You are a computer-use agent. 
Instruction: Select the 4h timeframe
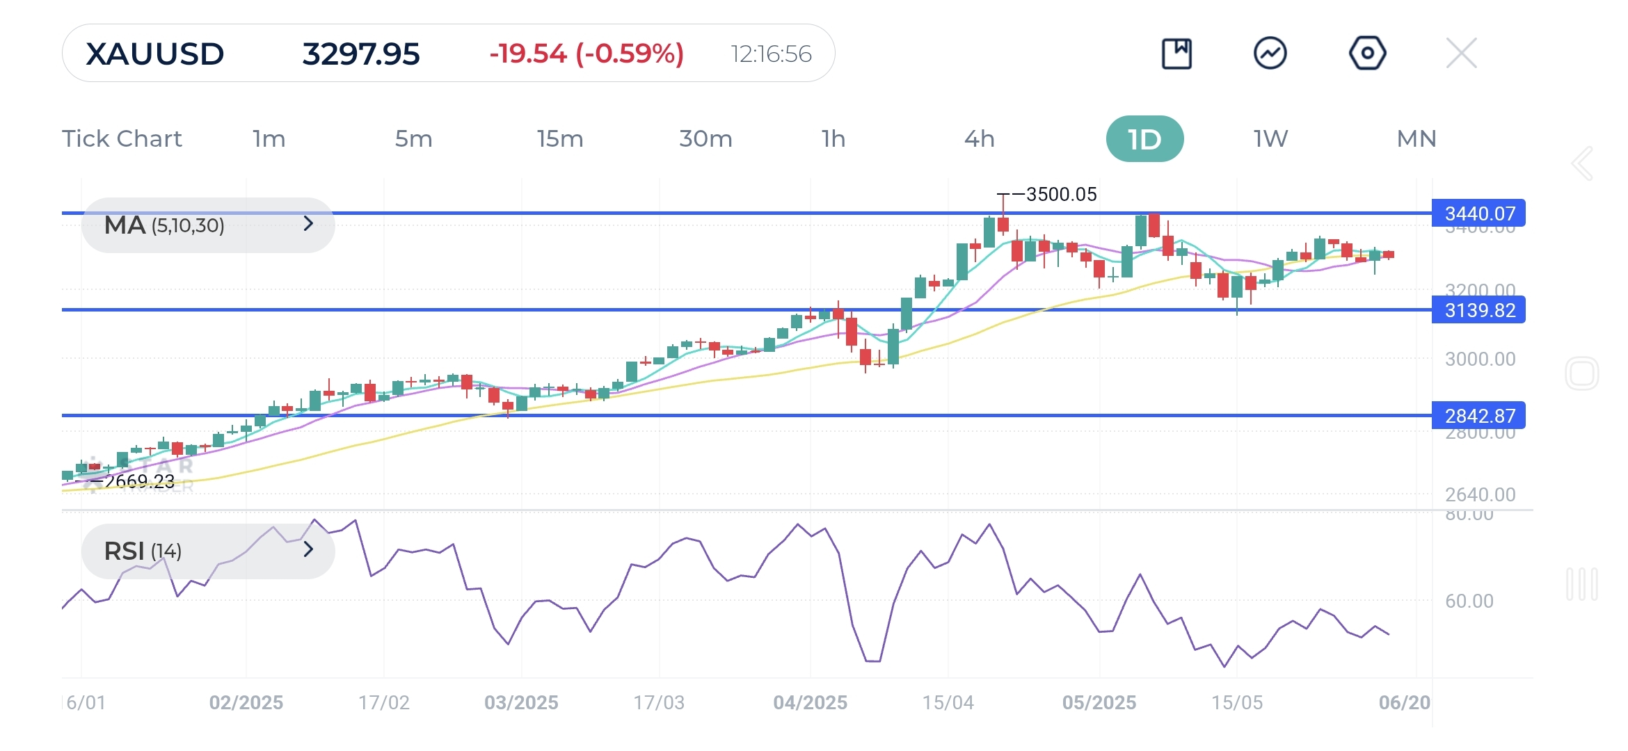(980, 138)
